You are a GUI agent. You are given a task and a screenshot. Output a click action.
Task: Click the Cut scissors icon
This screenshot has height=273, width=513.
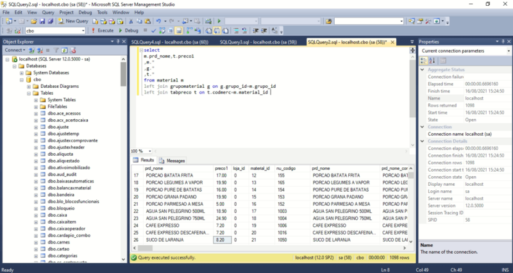131,21
